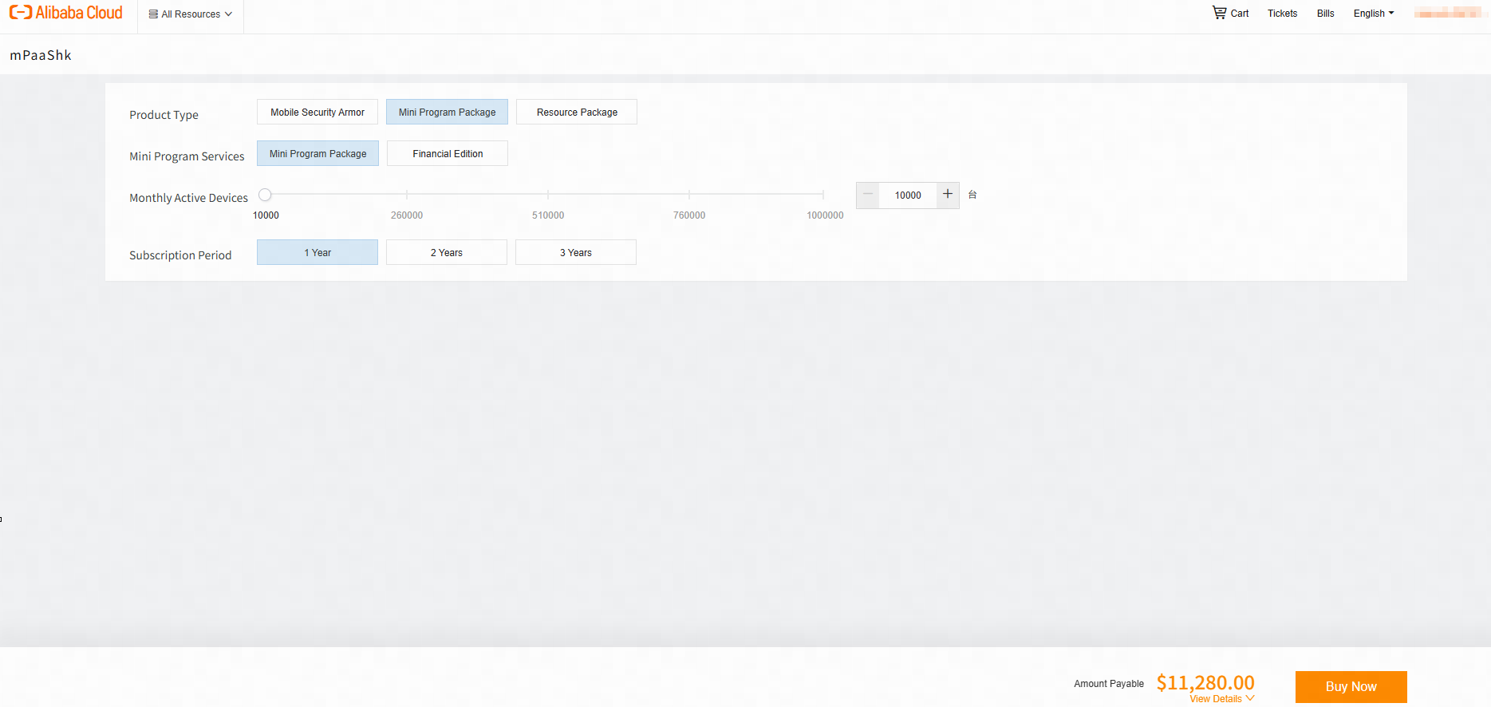
Task: Click the 260000 slider tick label
Action: pyautogui.click(x=407, y=215)
